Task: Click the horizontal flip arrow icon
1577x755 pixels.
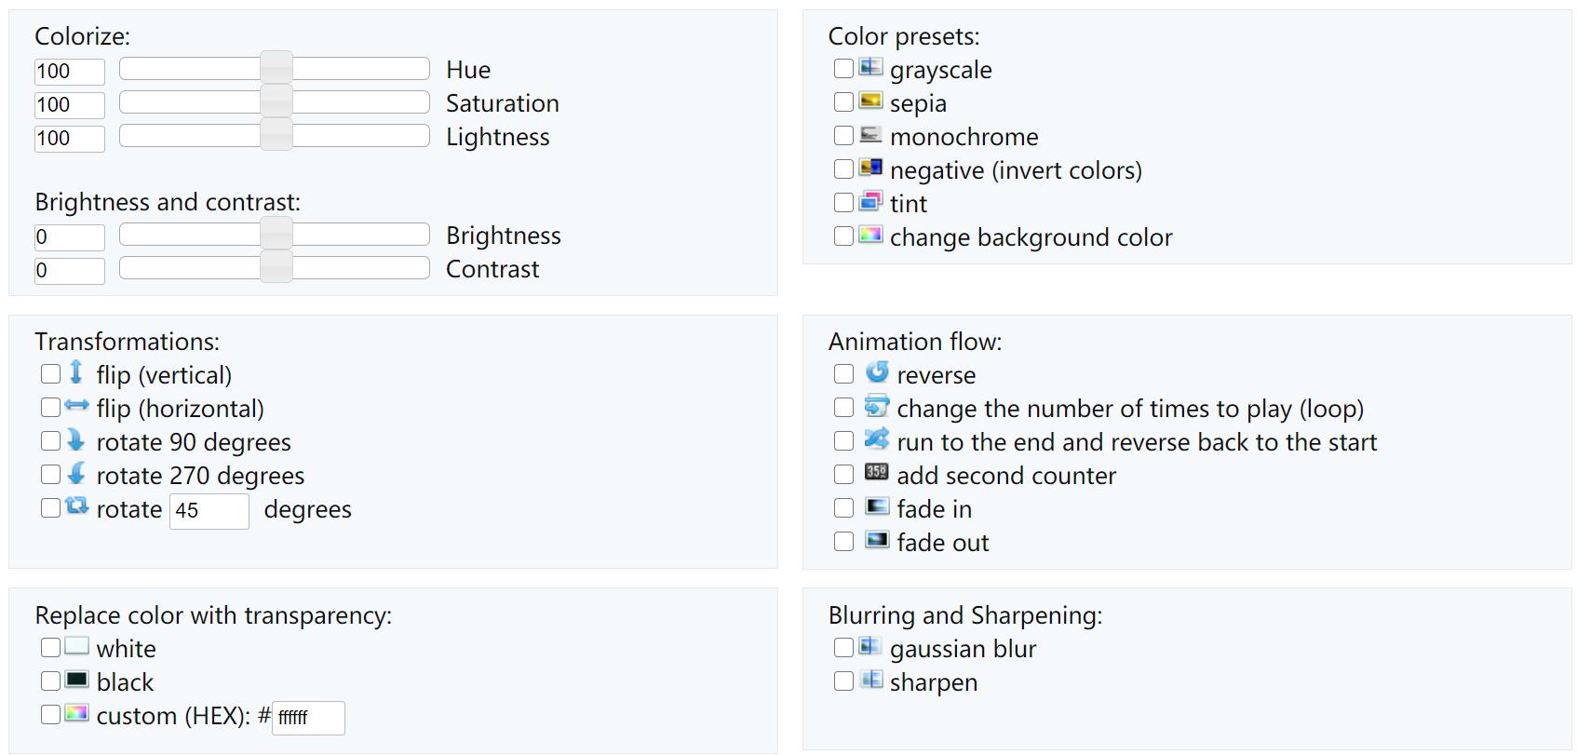Action: pyautogui.click(x=76, y=407)
